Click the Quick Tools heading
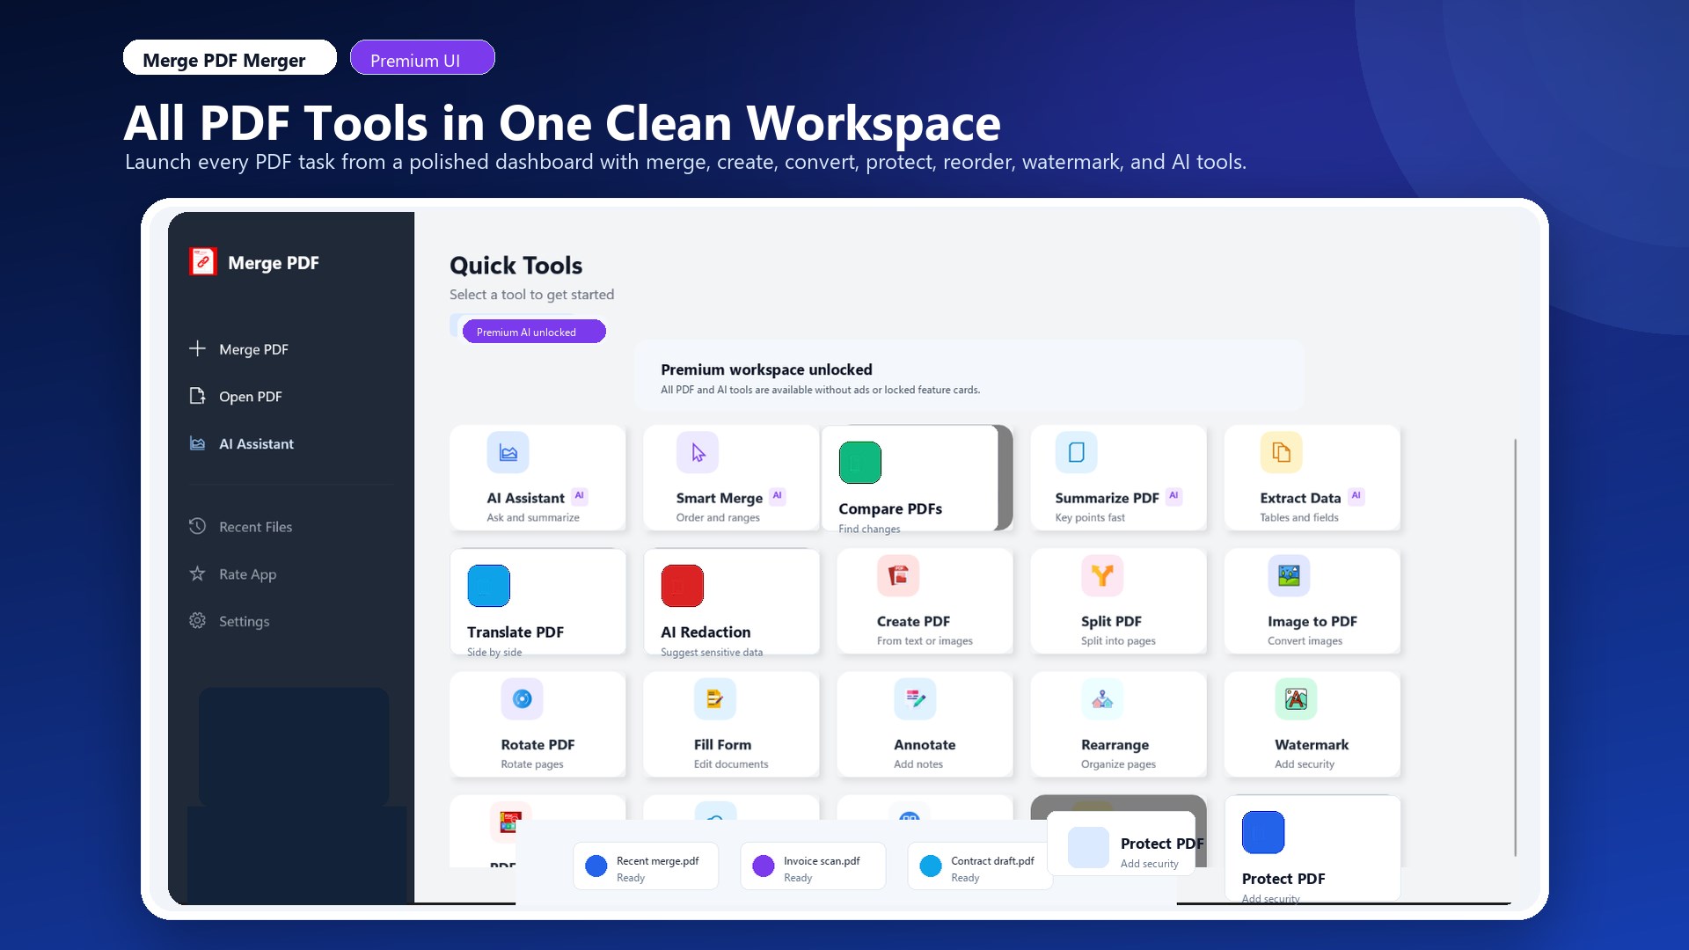This screenshot has width=1689, height=950. pyautogui.click(x=516, y=266)
